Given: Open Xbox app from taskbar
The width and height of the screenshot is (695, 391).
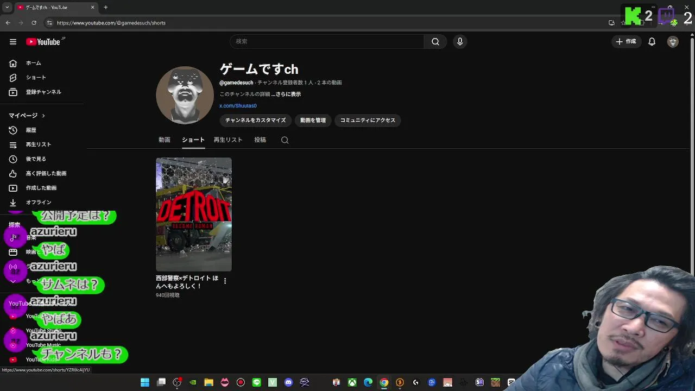Looking at the screenshot, I should pos(352,383).
